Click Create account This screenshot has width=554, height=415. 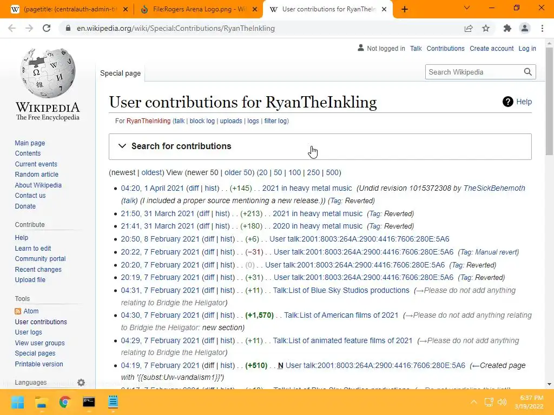pyautogui.click(x=491, y=48)
